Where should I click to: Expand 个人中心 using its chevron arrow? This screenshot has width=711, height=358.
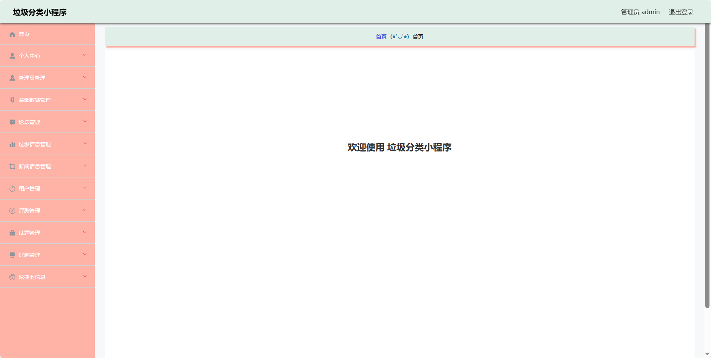(x=85, y=55)
